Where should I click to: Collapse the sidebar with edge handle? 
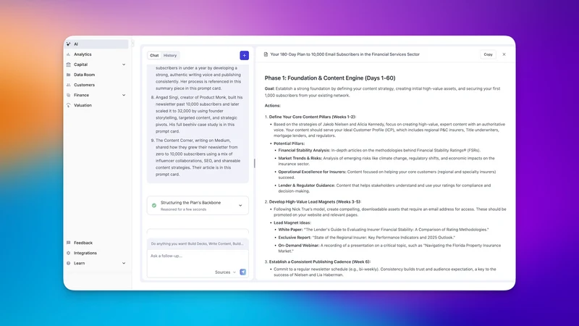(x=133, y=43)
